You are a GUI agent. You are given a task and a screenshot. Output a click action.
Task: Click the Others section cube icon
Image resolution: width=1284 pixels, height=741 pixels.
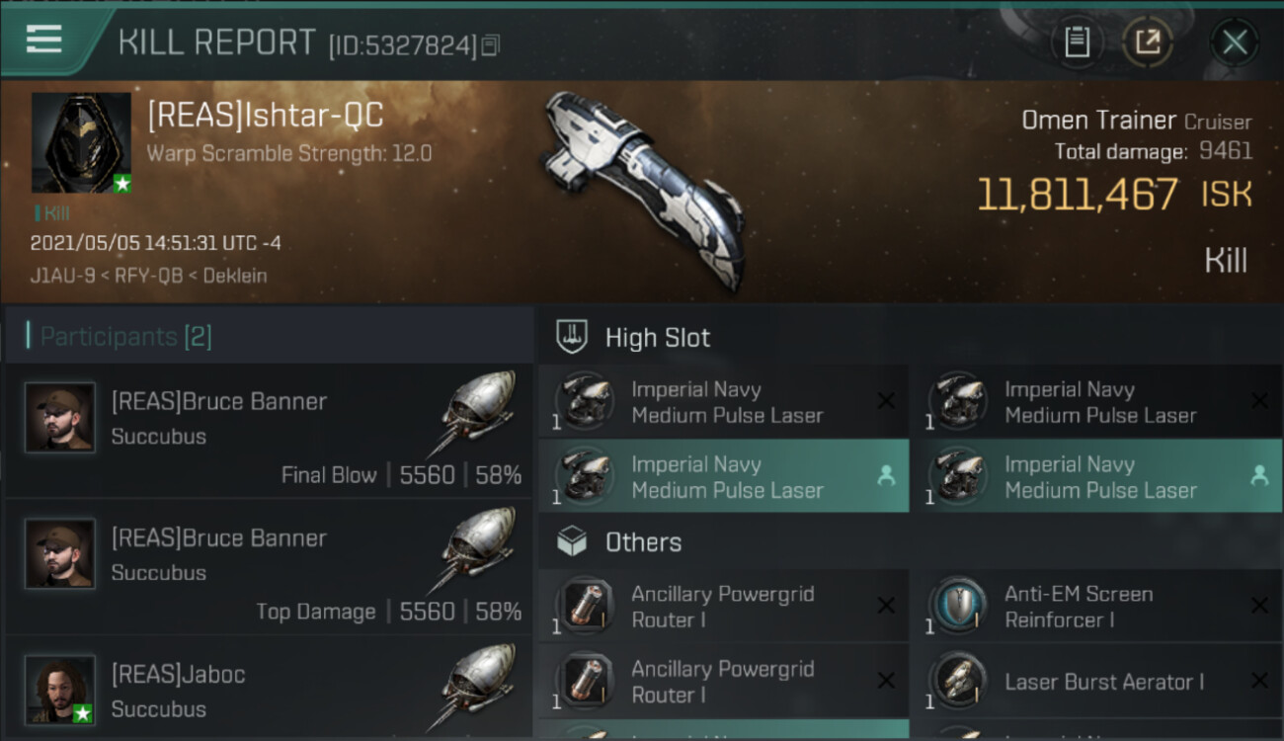point(573,542)
